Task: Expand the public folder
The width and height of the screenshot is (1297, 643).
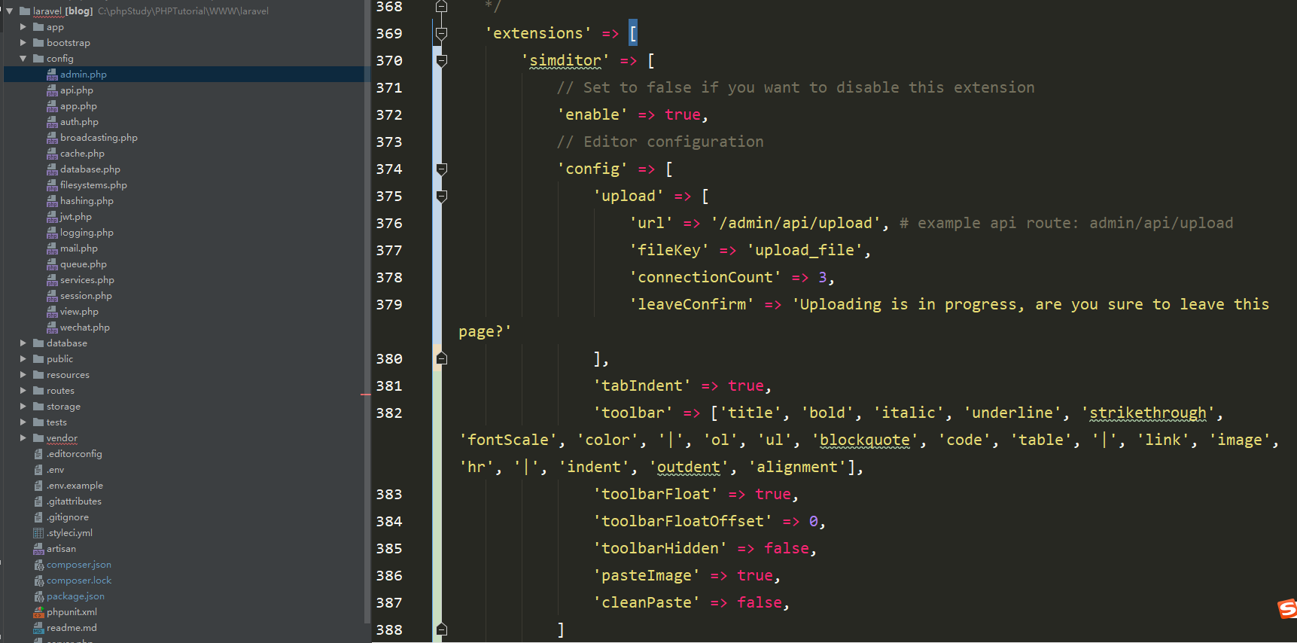Action: [x=23, y=358]
